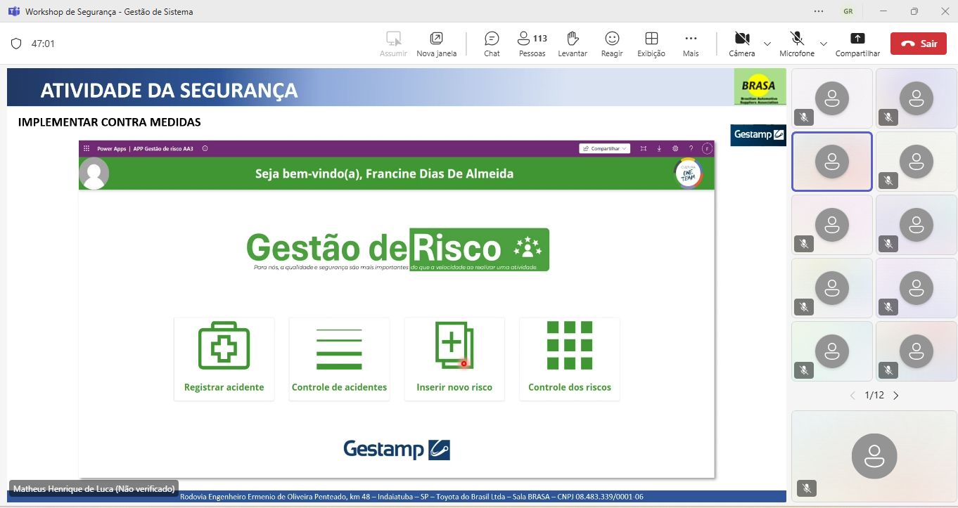Open the title bar ellipsis menu
The image size is (958, 508).
[x=819, y=11]
